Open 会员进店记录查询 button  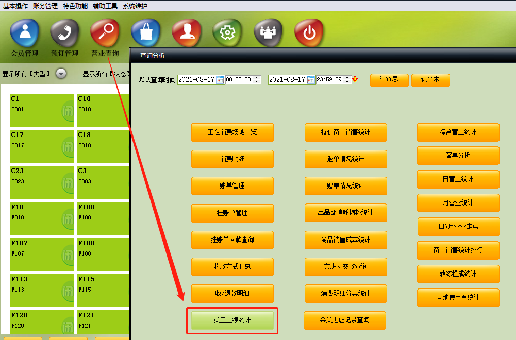[x=344, y=320]
